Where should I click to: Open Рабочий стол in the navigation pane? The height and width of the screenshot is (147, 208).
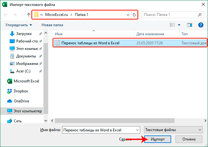(24, 41)
